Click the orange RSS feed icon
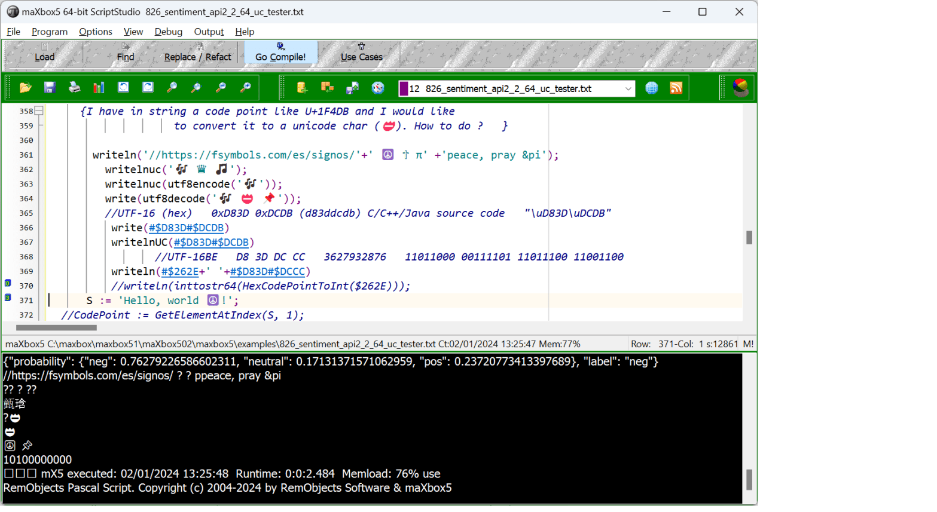This screenshot has height=512, width=937. click(676, 88)
